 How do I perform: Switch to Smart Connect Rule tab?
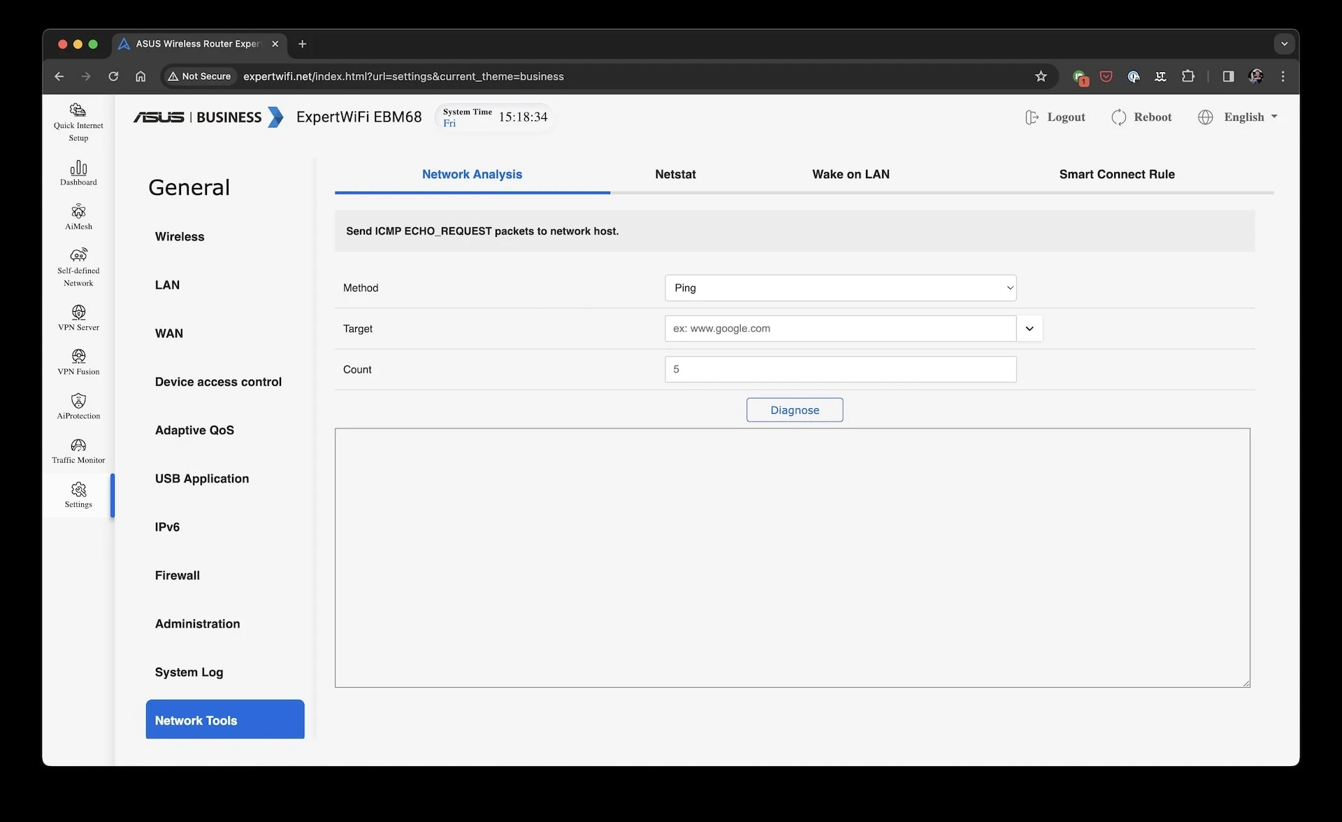1116,175
